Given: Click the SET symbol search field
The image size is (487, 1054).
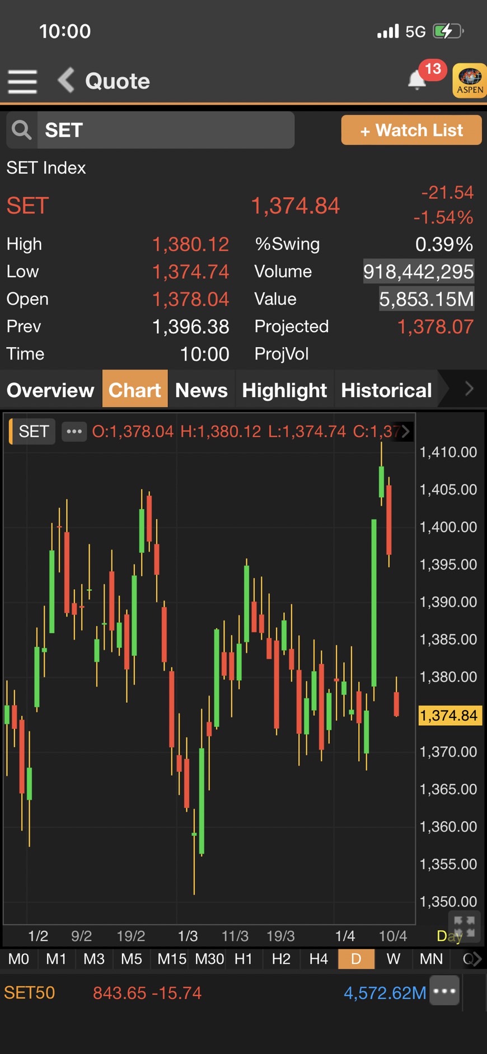Looking at the screenshot, I should [x=166, y=130].
